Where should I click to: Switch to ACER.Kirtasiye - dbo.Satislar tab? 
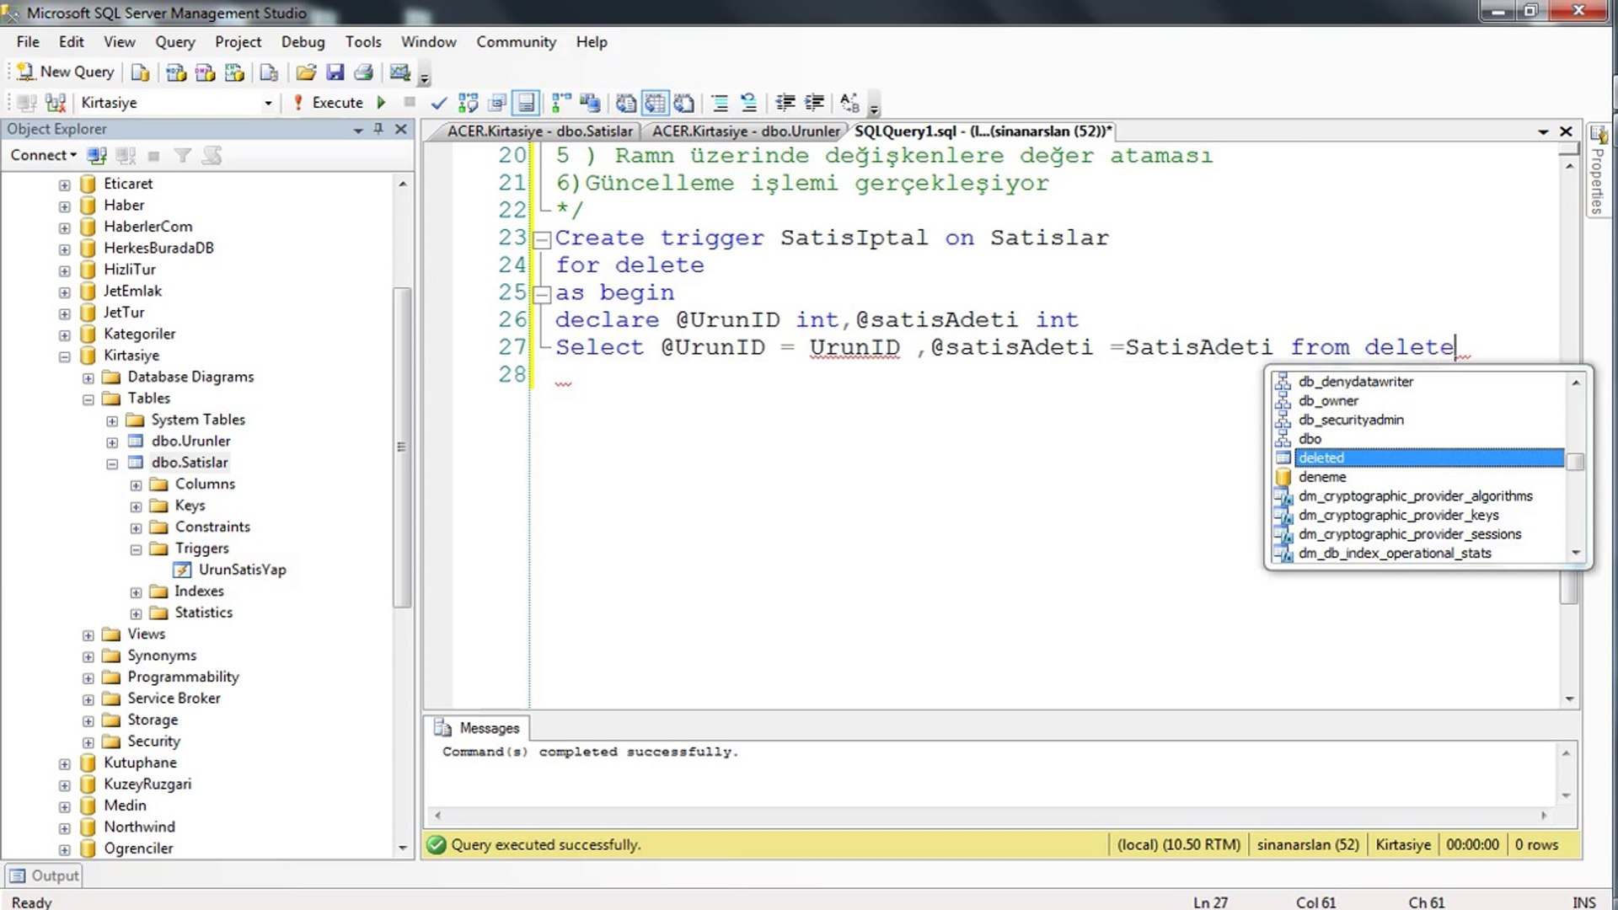pyautogui.click(x=538, y=131)
